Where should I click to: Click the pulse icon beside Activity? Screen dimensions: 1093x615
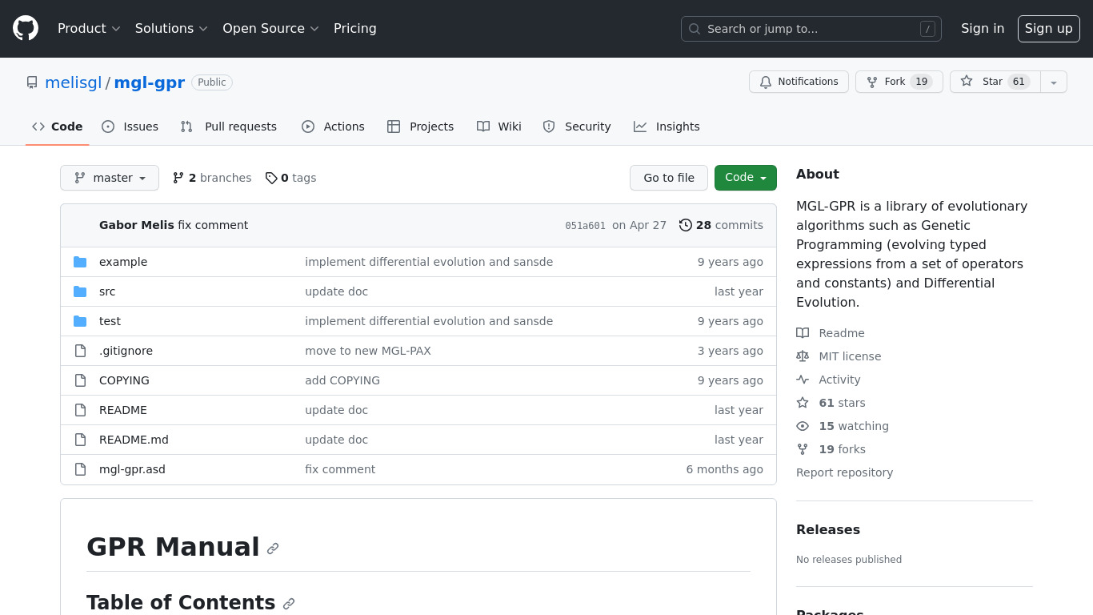tap(803, 380)
